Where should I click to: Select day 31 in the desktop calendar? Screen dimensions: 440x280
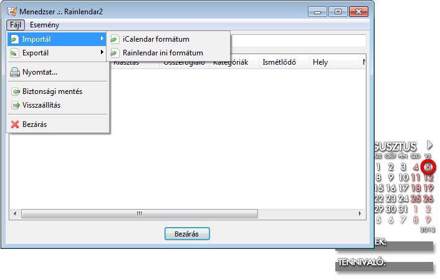(x=403, y=209)
